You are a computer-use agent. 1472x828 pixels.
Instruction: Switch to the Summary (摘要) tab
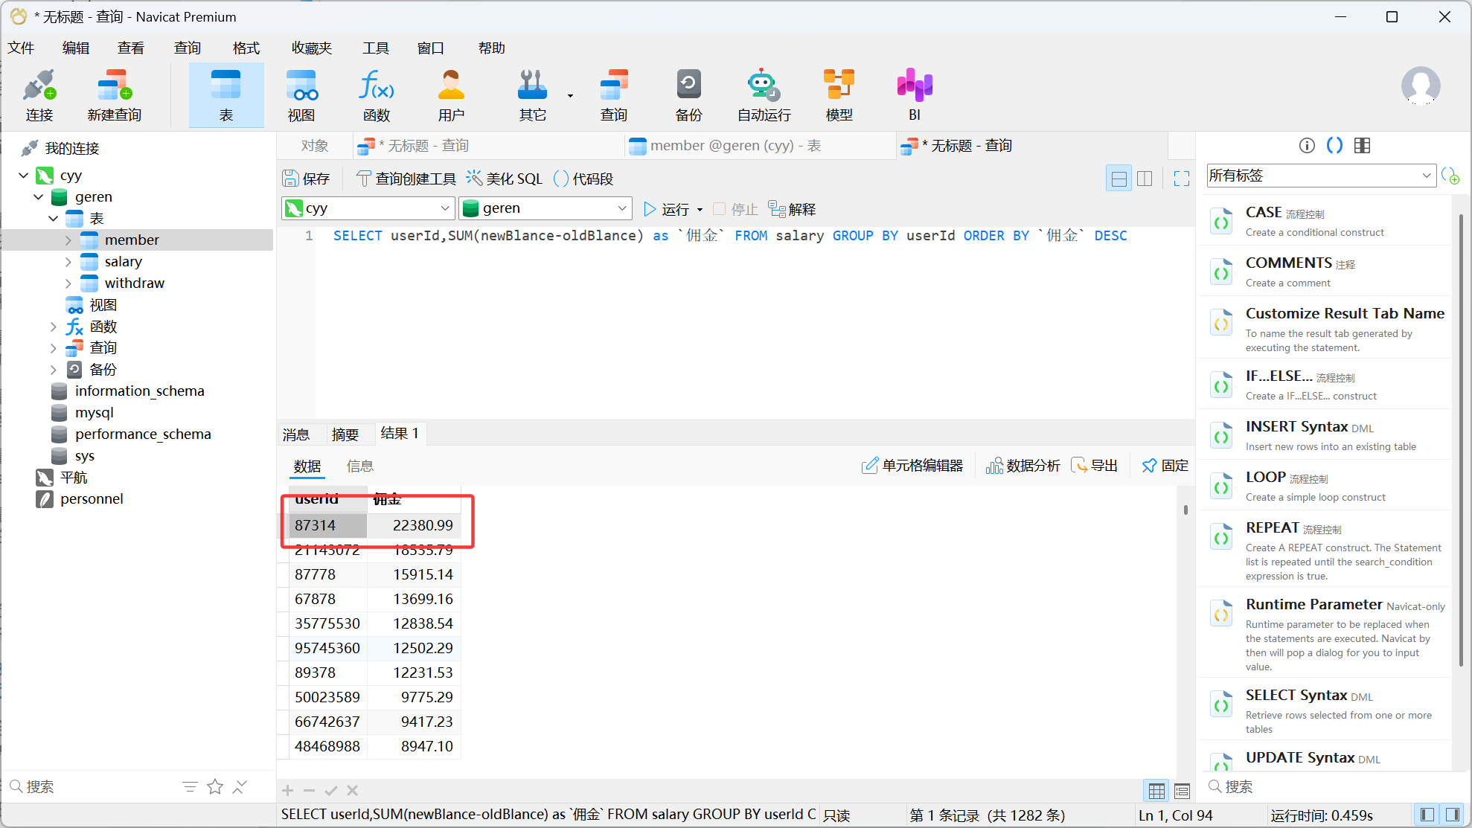pyautogui.click(x=345, y=434)
